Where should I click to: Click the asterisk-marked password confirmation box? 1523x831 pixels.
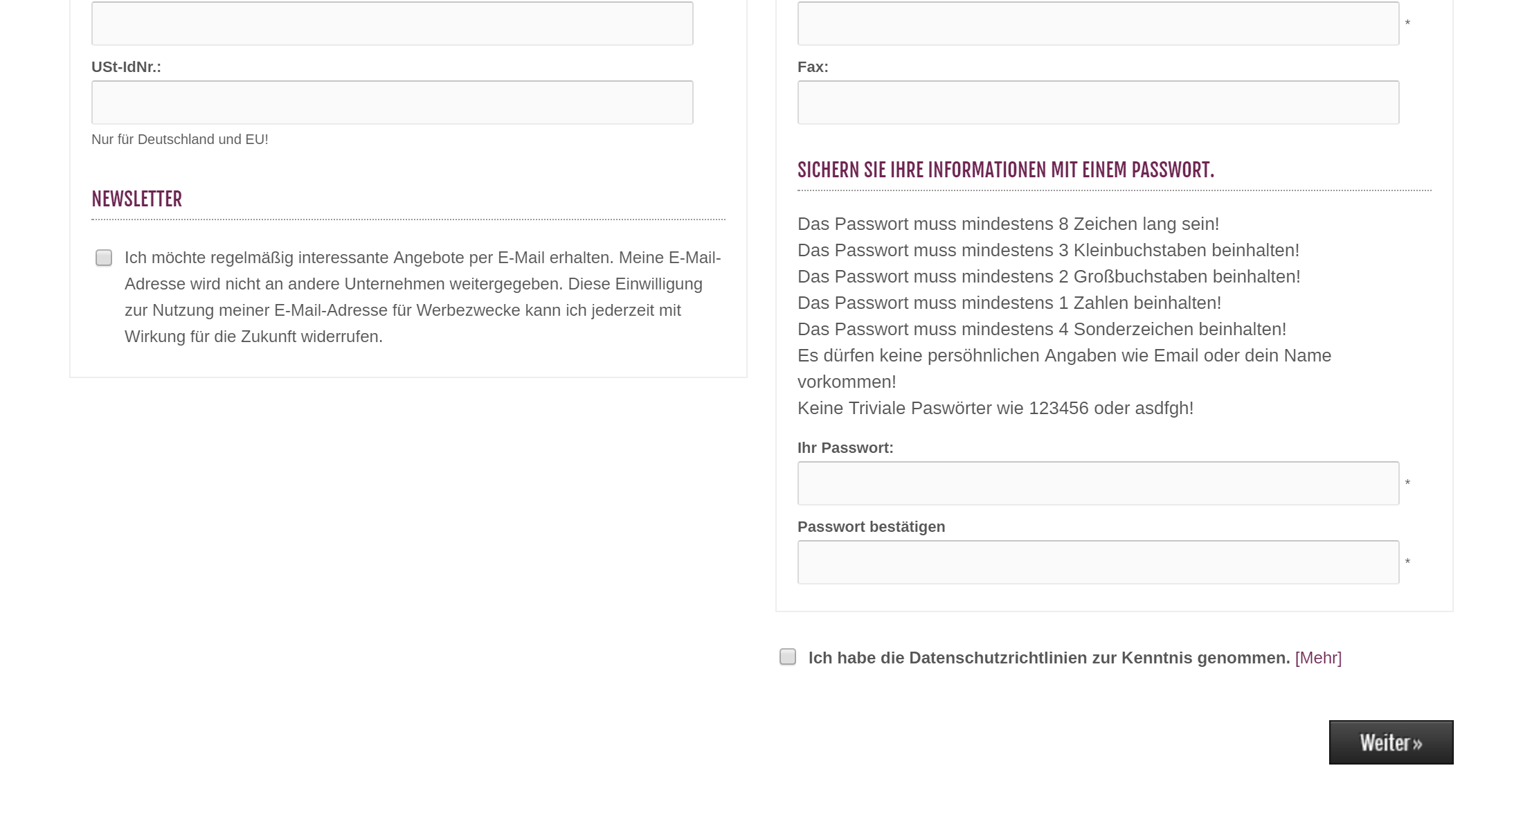point(1097,562)
